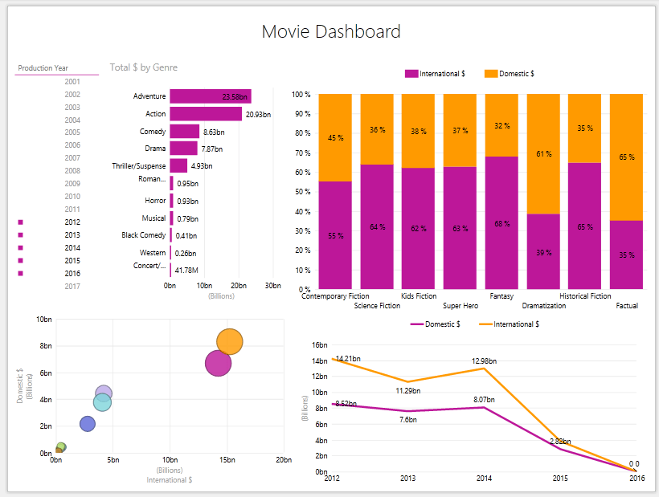Screen dimensions: 659x497
Task: Click the 2.82bn data label
Action: point(560,441)
